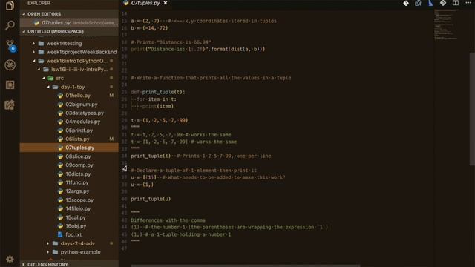
Task: Open 05printf.py in the explorer
Action: point(69,131)
